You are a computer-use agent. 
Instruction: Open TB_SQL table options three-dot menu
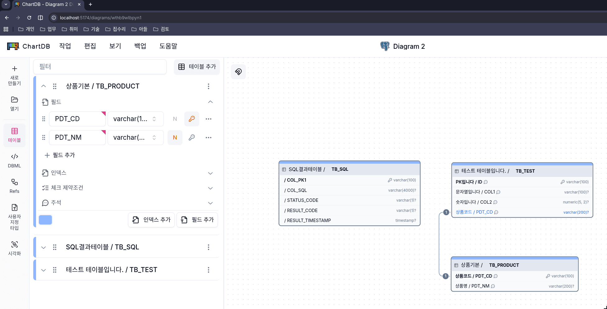209,247
